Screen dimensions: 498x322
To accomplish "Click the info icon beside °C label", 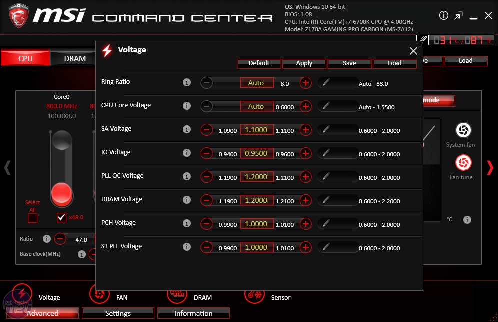I will [x=467, y=219].
